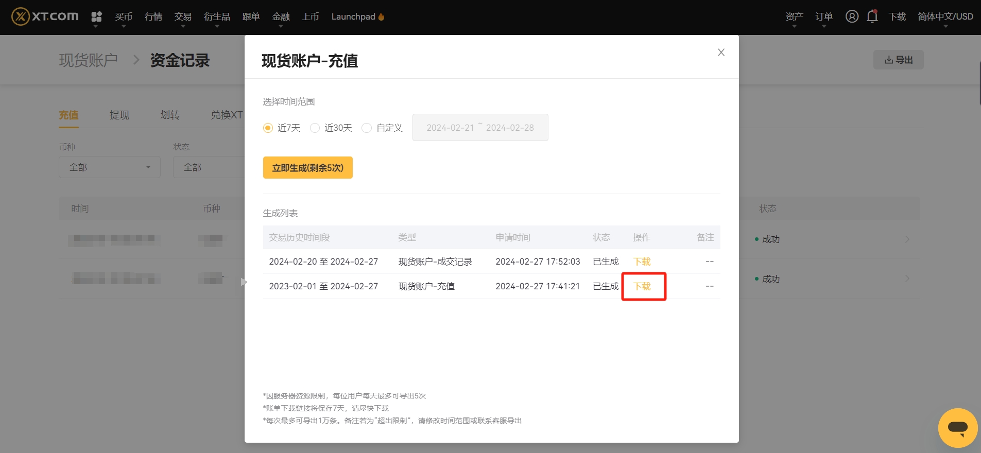Open the 跟单 menu
981x453 pixels.
(251, 17)
